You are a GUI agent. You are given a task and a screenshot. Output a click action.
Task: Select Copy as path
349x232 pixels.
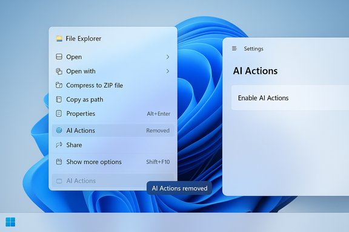[113, 100]
